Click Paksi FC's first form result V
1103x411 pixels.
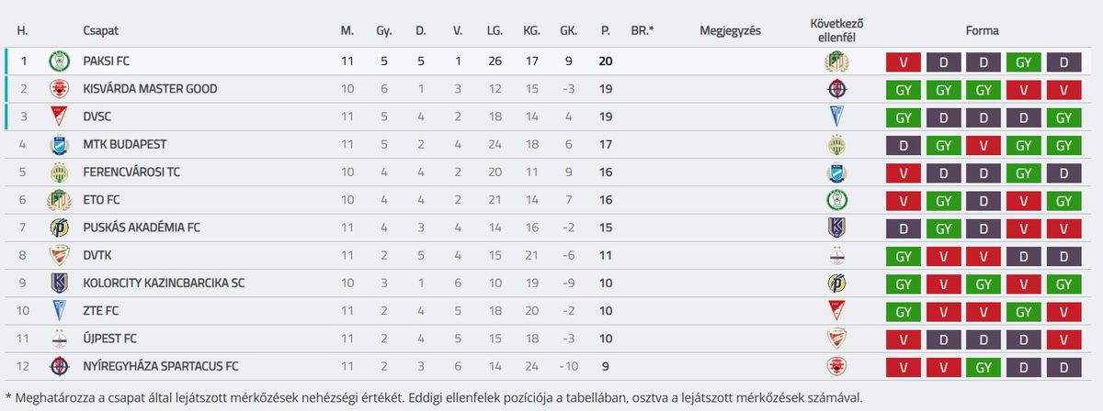[x=904, y=62]
